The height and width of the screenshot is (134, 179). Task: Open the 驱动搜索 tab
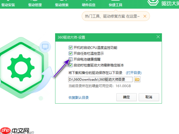tap(62, 5)
